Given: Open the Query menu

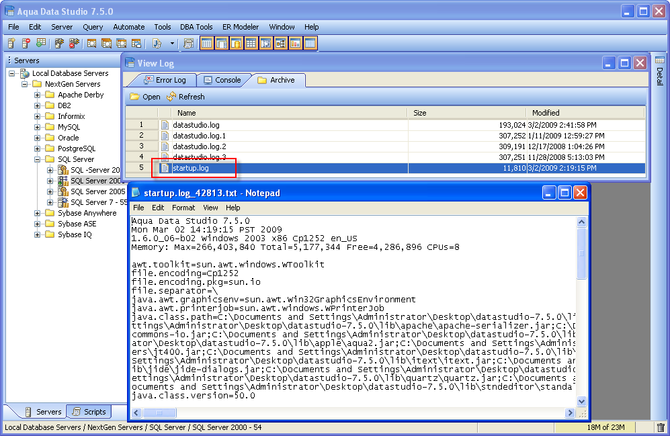Looking at the screenshot, I should click(93, 27).
